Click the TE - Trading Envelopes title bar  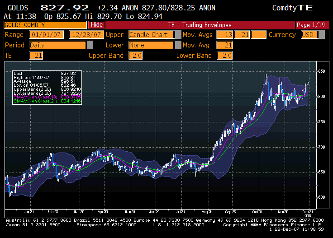[x=200, y=25]
